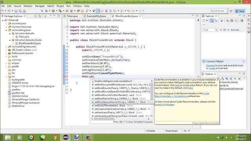Close the Connect Mylyn notice

[x=244, y=61]
